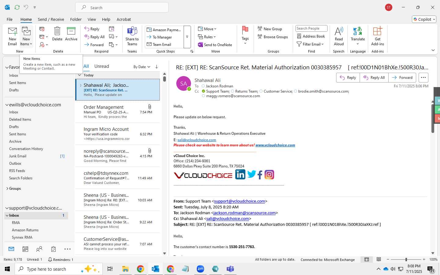The image size is (440, 275).
Task: Click the Forward button in the reading pane
Action: pos(402,78)
